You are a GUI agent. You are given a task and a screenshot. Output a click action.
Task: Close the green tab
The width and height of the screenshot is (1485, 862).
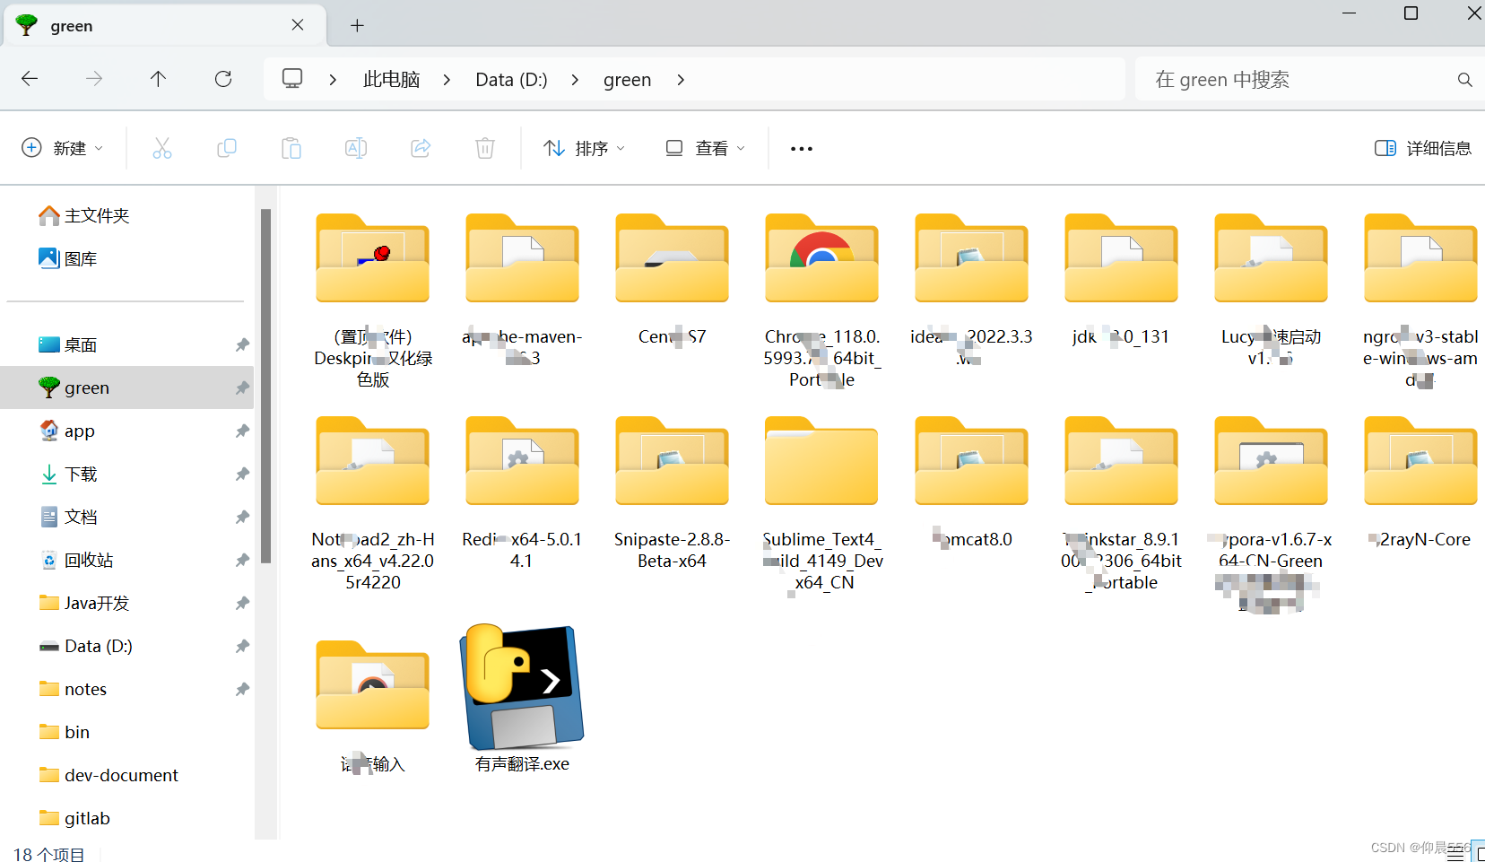(x=298, y=25)
